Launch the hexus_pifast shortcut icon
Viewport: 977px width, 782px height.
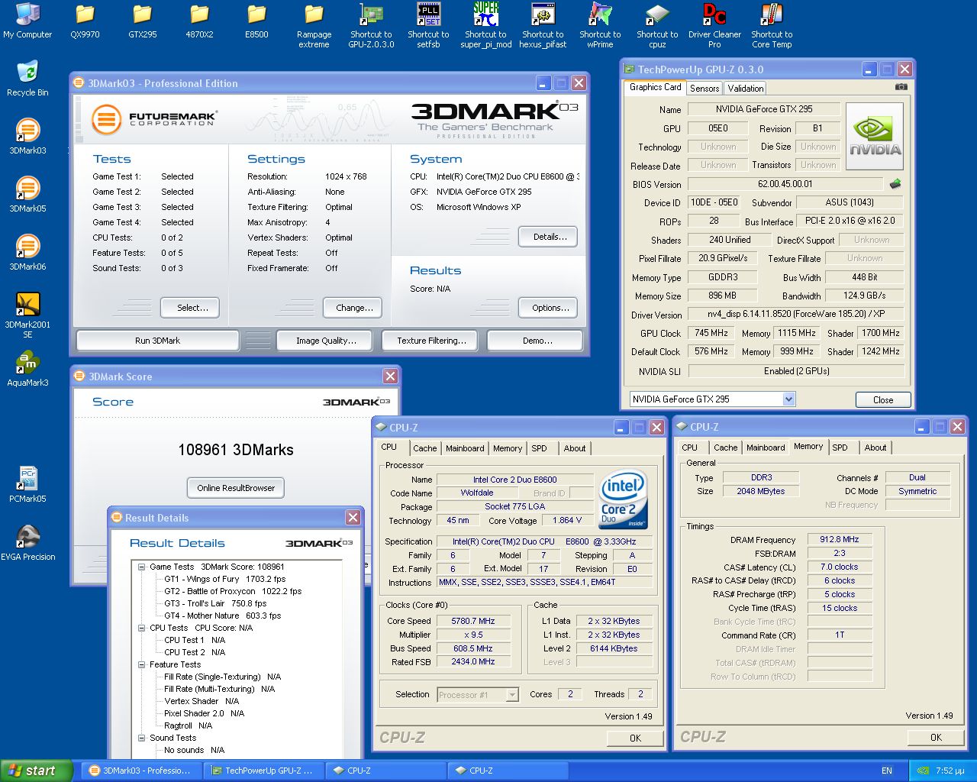click(543, 26)
